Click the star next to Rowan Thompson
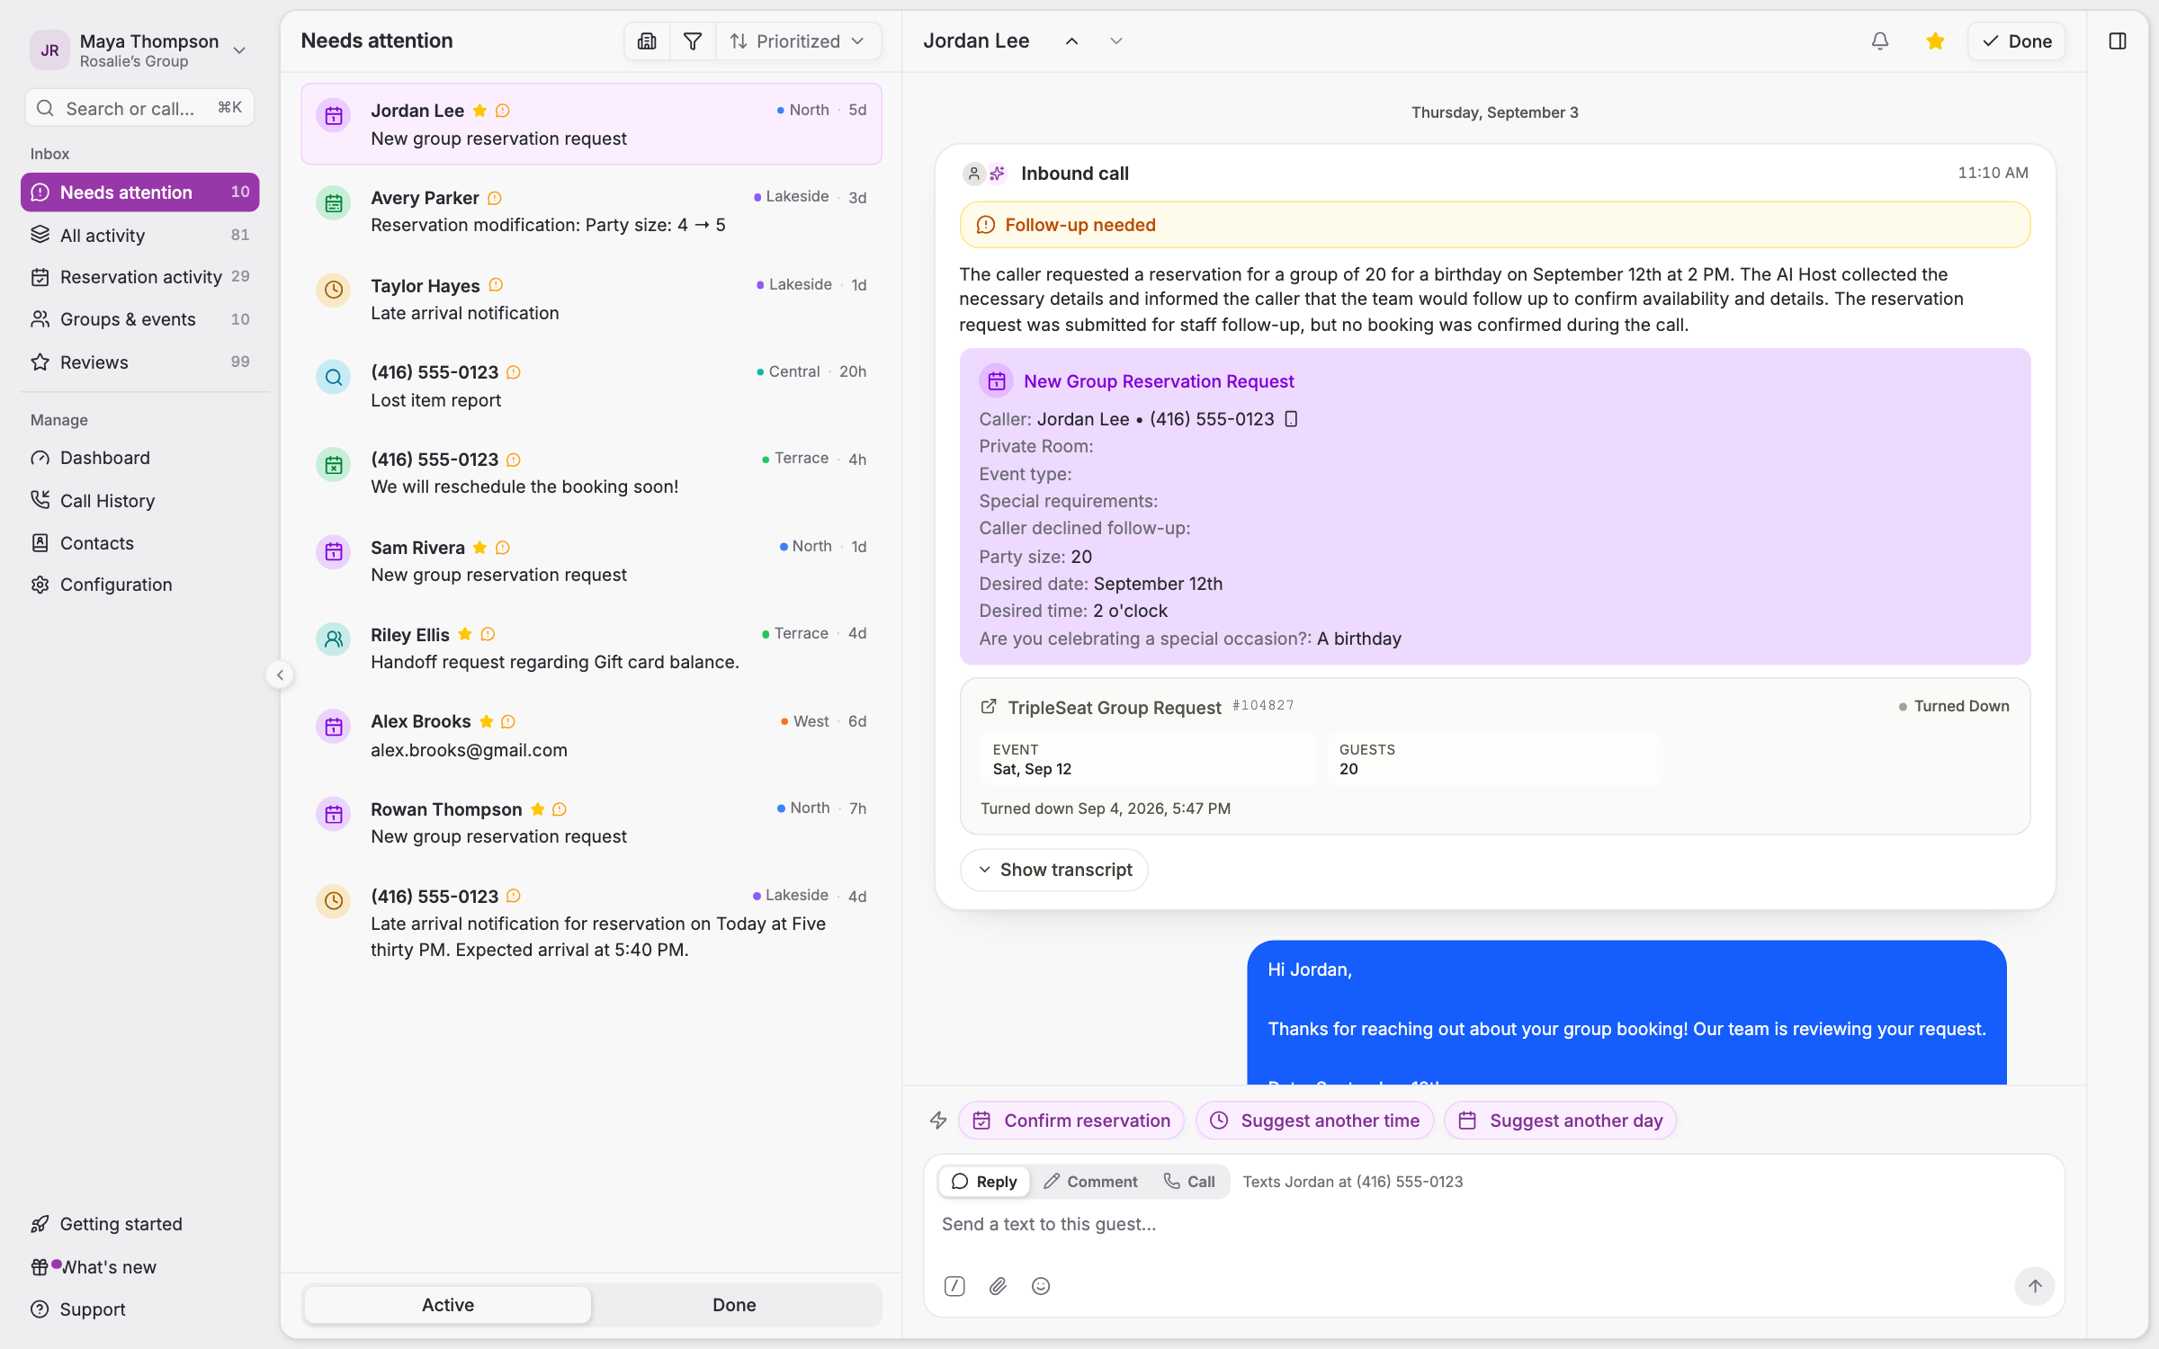The width and height of the screenshot is (2159, 1349). pos(537,809)
